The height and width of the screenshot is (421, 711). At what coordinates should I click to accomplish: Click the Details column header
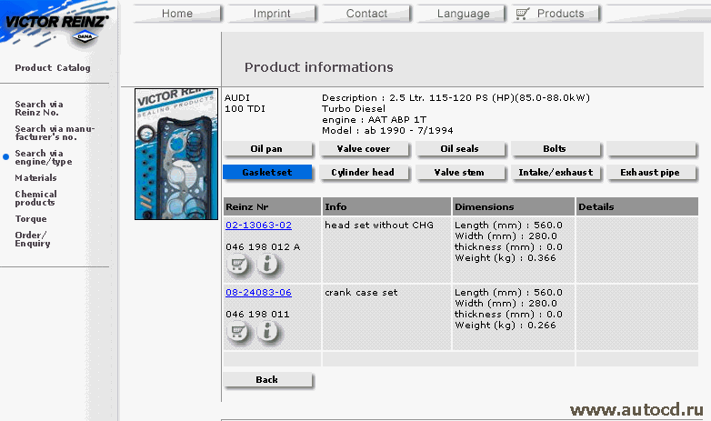click(x=637, y=206)
